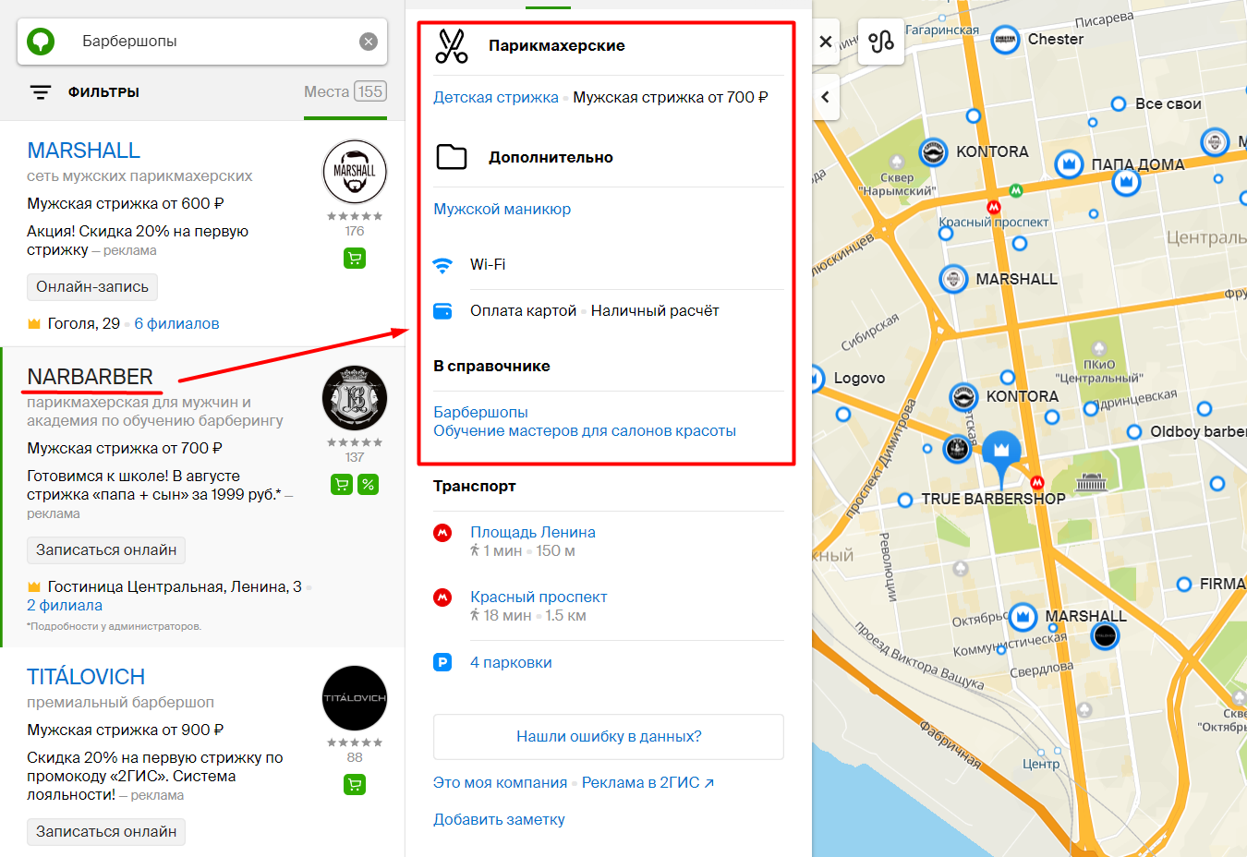
Task: Click the NARBARBER crest logo thumbnail
Action: [x=355, y=398]
